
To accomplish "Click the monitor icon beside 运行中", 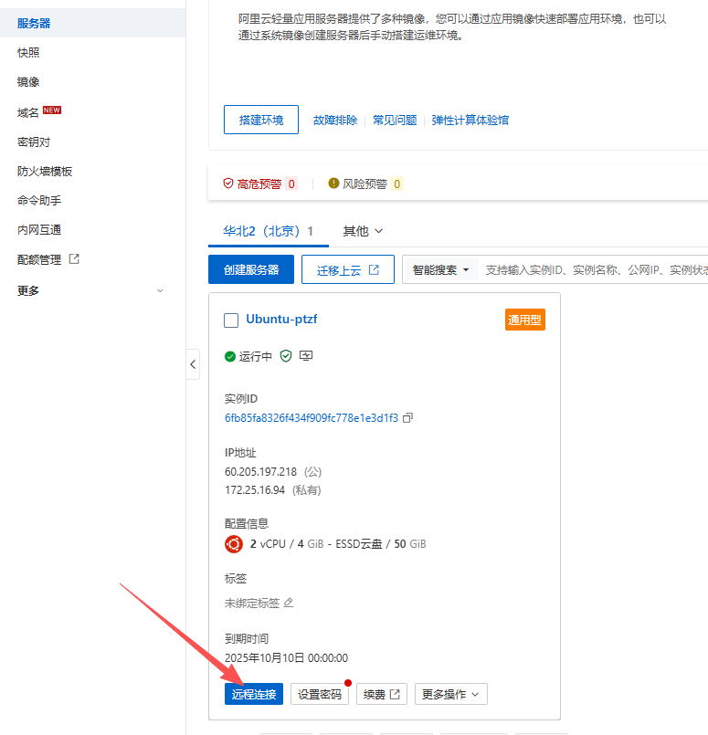I will (x=306, y=356).
